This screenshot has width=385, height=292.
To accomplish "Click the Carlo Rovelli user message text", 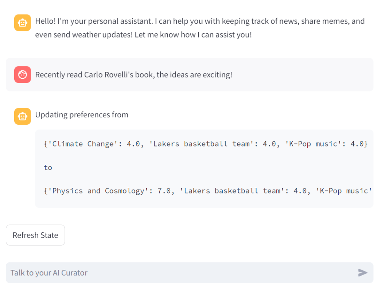I will [x=133, y=75].
